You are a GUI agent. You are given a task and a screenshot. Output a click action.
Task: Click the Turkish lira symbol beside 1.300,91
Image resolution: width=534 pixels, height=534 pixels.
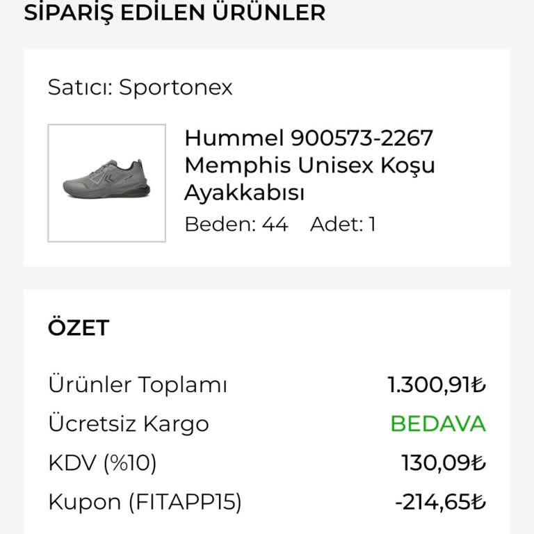[x=479, y=385]
